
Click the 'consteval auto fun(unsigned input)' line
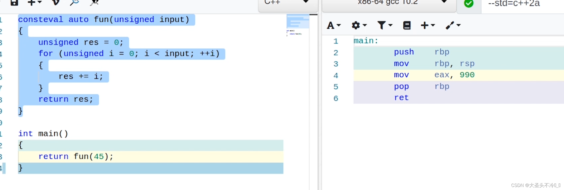click(104, 19)
